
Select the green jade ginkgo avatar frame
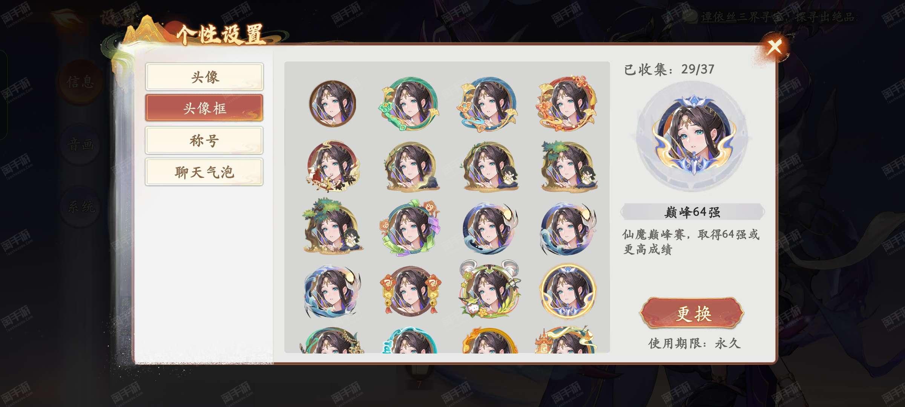pos(410,104)
